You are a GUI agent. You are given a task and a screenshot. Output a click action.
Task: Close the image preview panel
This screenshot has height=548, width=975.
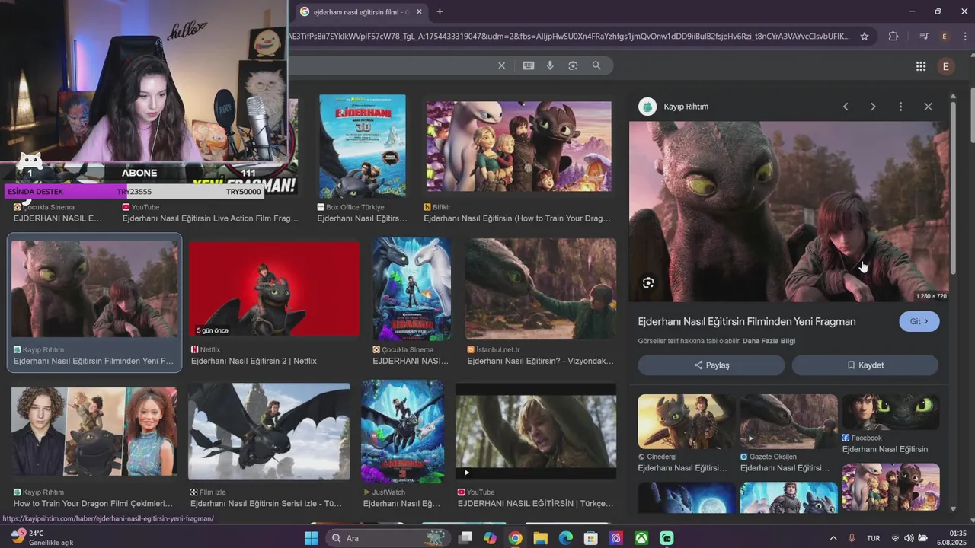[x=928, y=107]
